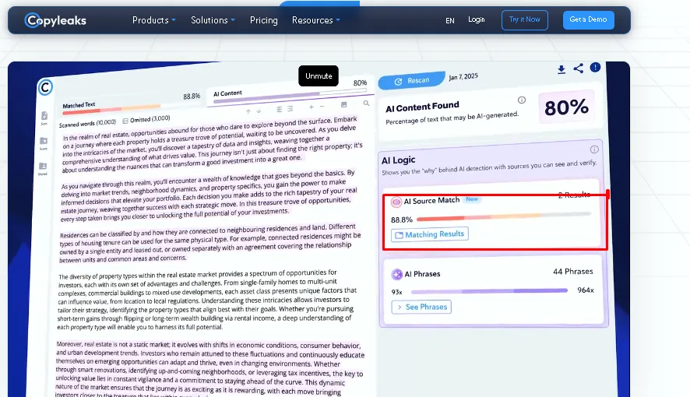Click the AI Phrases icon
The height and width of the screenshot is (397, 690).
coord(397,274)
